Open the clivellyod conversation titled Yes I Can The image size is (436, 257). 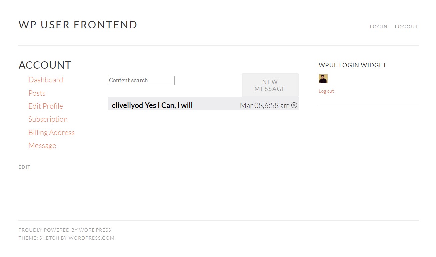coord(152,105)
